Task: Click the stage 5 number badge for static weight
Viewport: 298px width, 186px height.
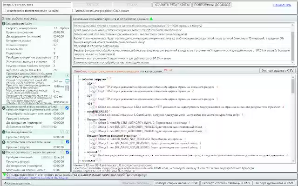Action: (4, 152)
